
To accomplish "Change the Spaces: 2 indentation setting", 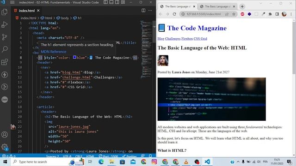I will (52, 156).
